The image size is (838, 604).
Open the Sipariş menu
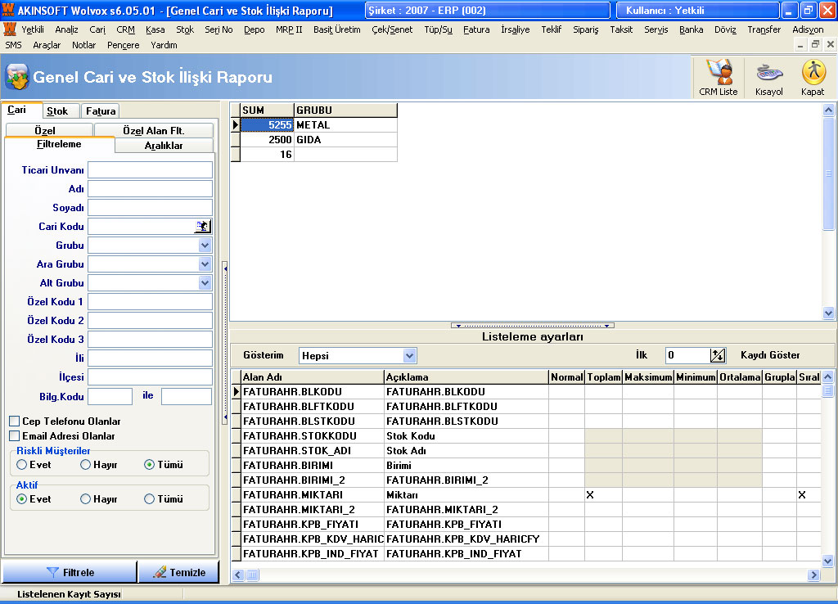(x=585, y=29)
